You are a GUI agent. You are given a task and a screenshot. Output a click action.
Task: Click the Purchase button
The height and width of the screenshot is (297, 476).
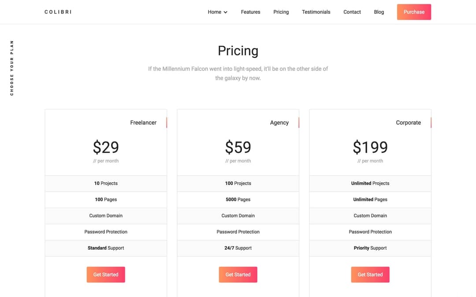click(x=414, y=12)
